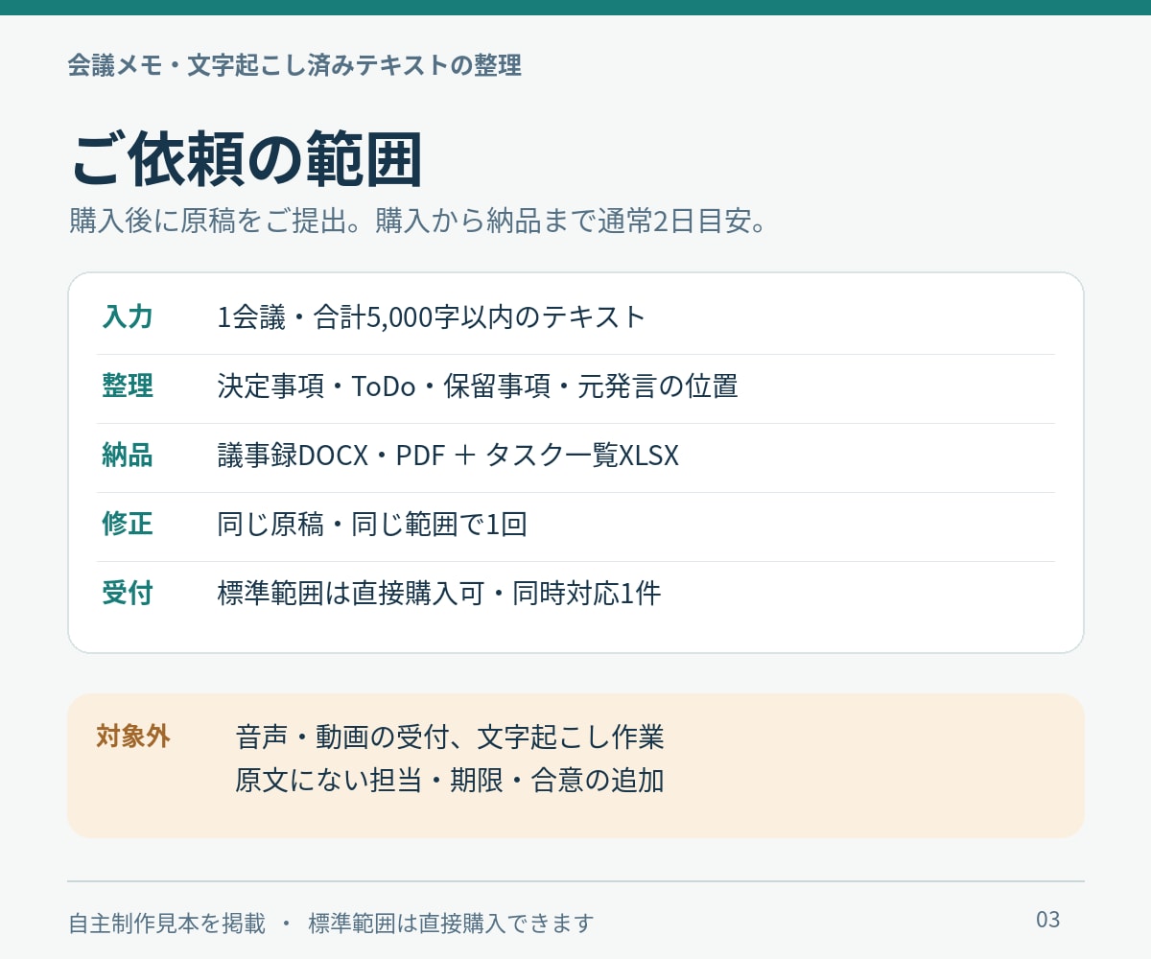Click the page number 03
Screen dimensions: 1151x959
[x=1048, y=920]
